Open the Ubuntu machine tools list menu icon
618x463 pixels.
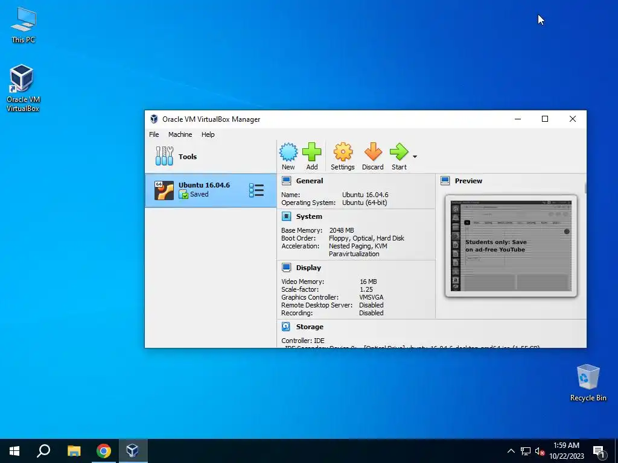[x=256, y=191]
